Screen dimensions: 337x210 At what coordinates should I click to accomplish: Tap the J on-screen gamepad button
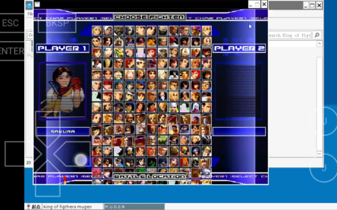coord(324,168)
